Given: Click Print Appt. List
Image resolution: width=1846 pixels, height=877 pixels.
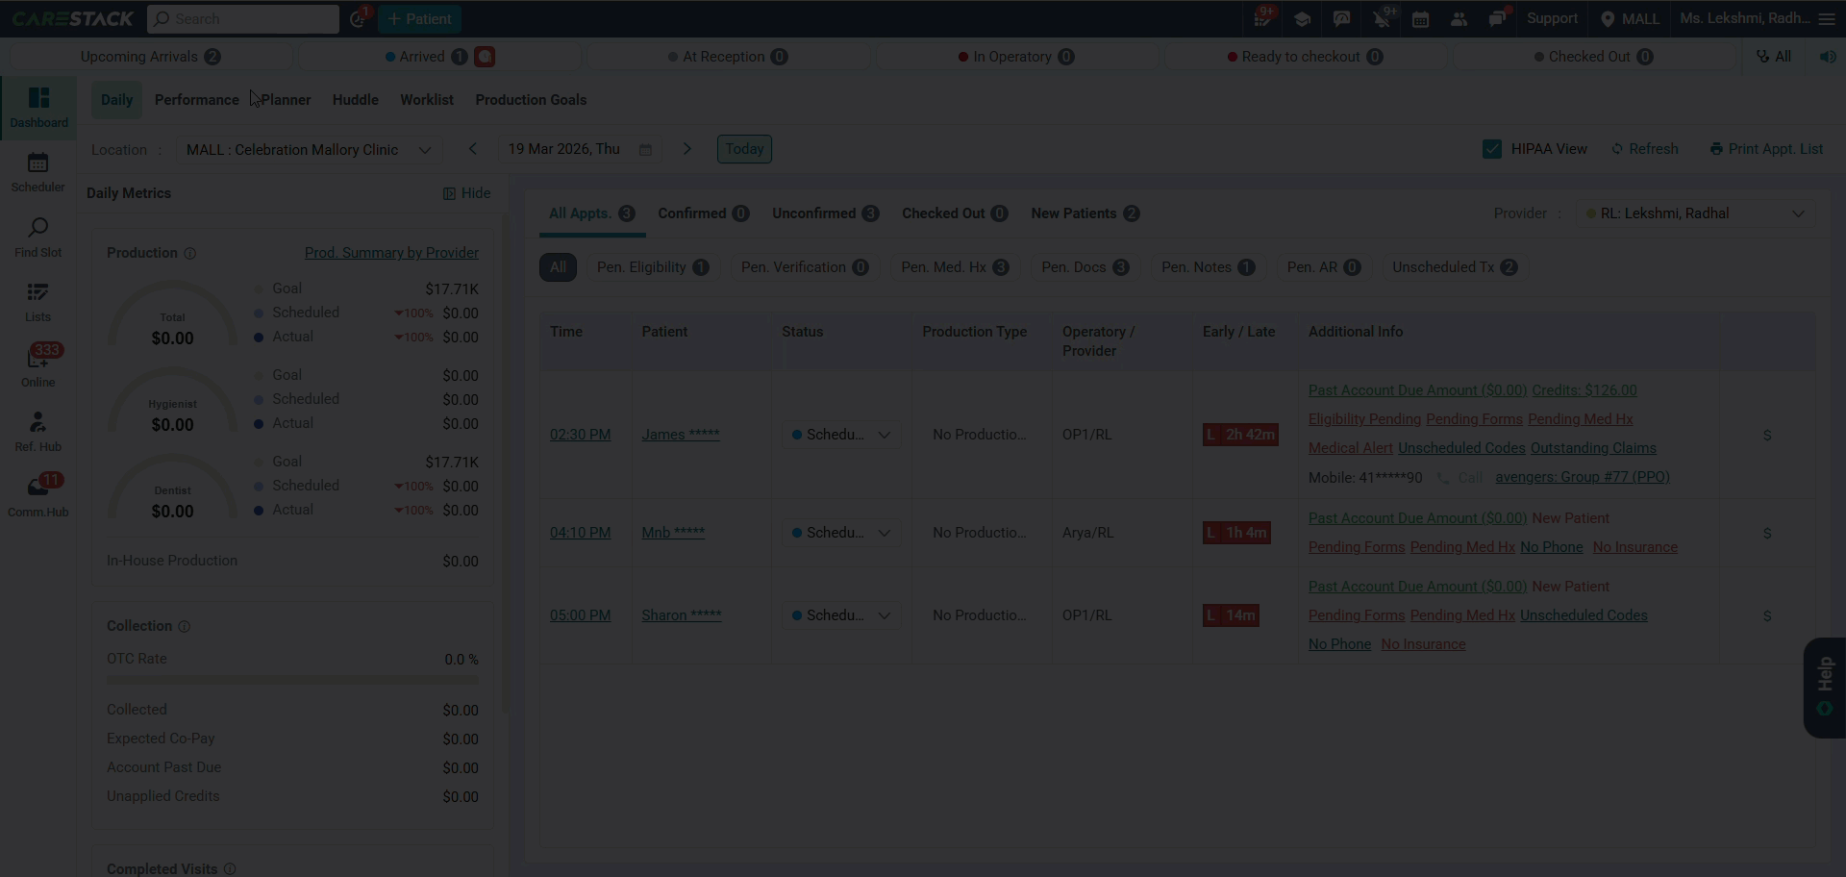Looking at the screenshot, I should [x=1766, y=149].
